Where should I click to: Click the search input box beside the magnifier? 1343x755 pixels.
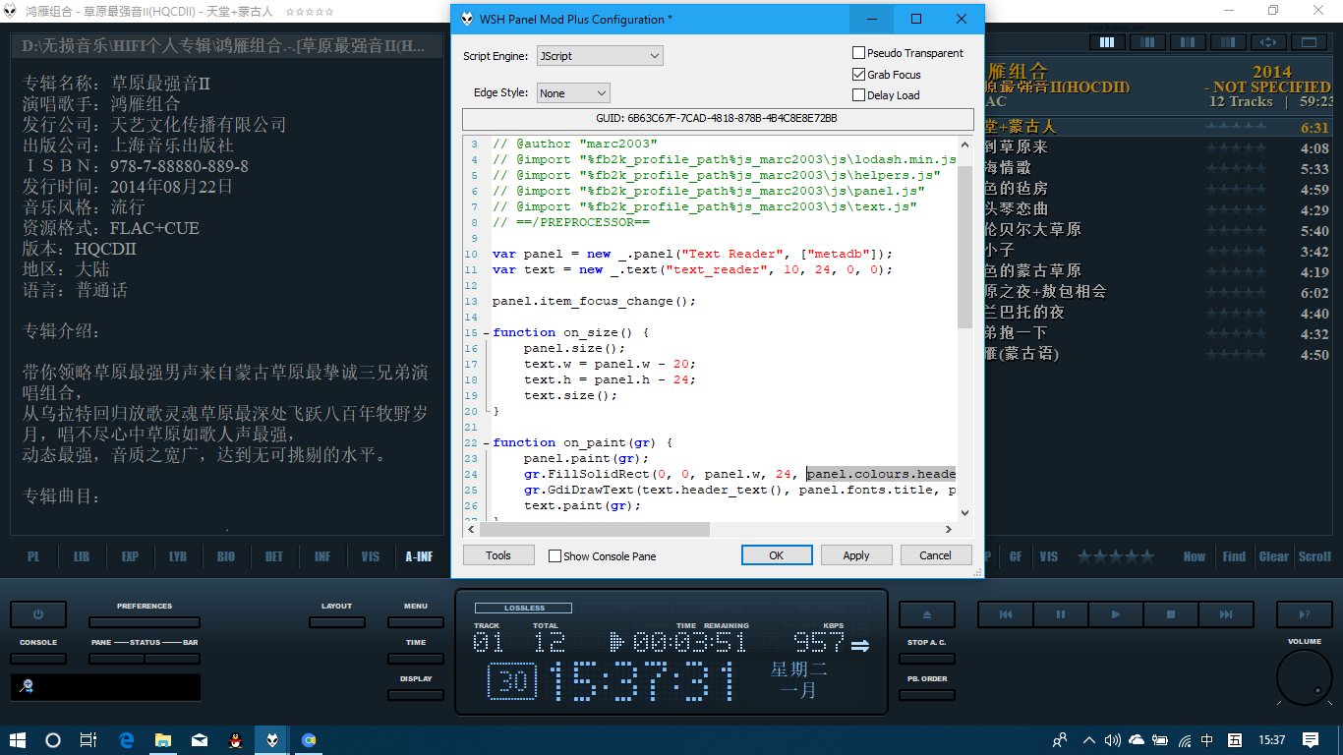(x=118, y=686)
